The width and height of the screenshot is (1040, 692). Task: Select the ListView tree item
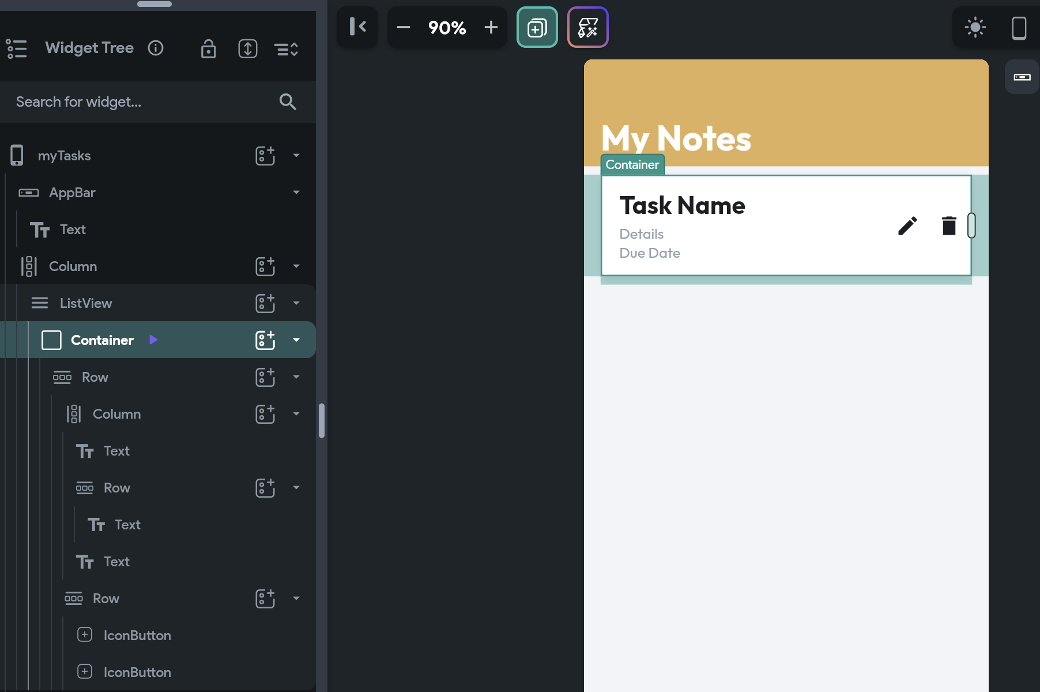point(158,303)
